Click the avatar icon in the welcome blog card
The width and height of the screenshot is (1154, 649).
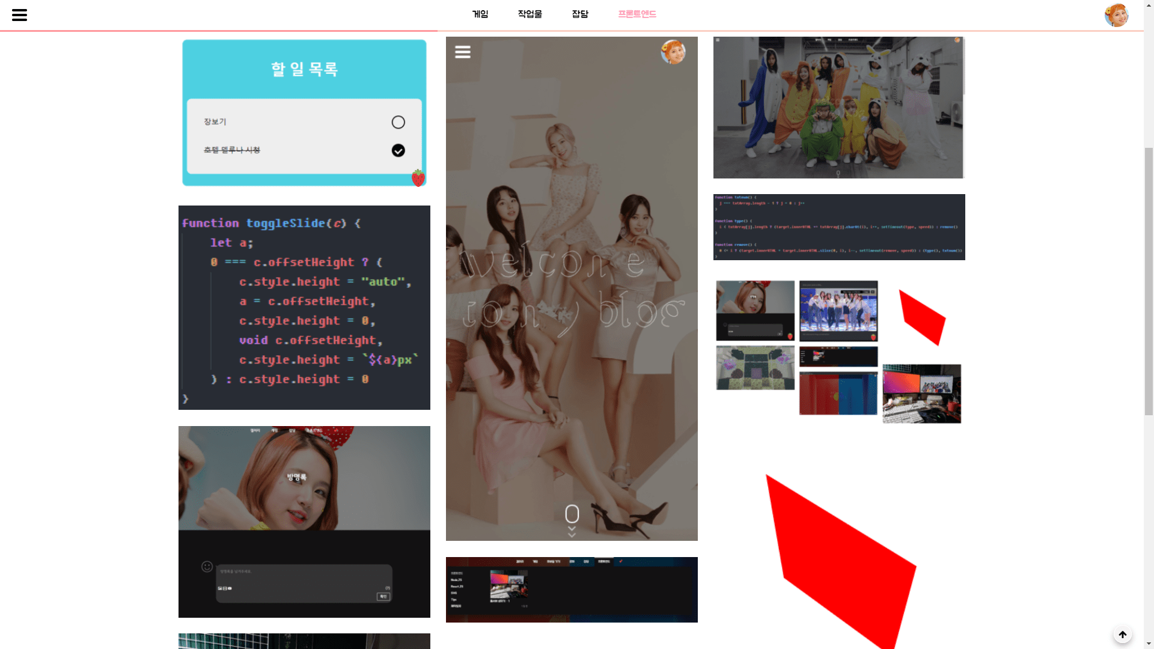tap(673, 52)
